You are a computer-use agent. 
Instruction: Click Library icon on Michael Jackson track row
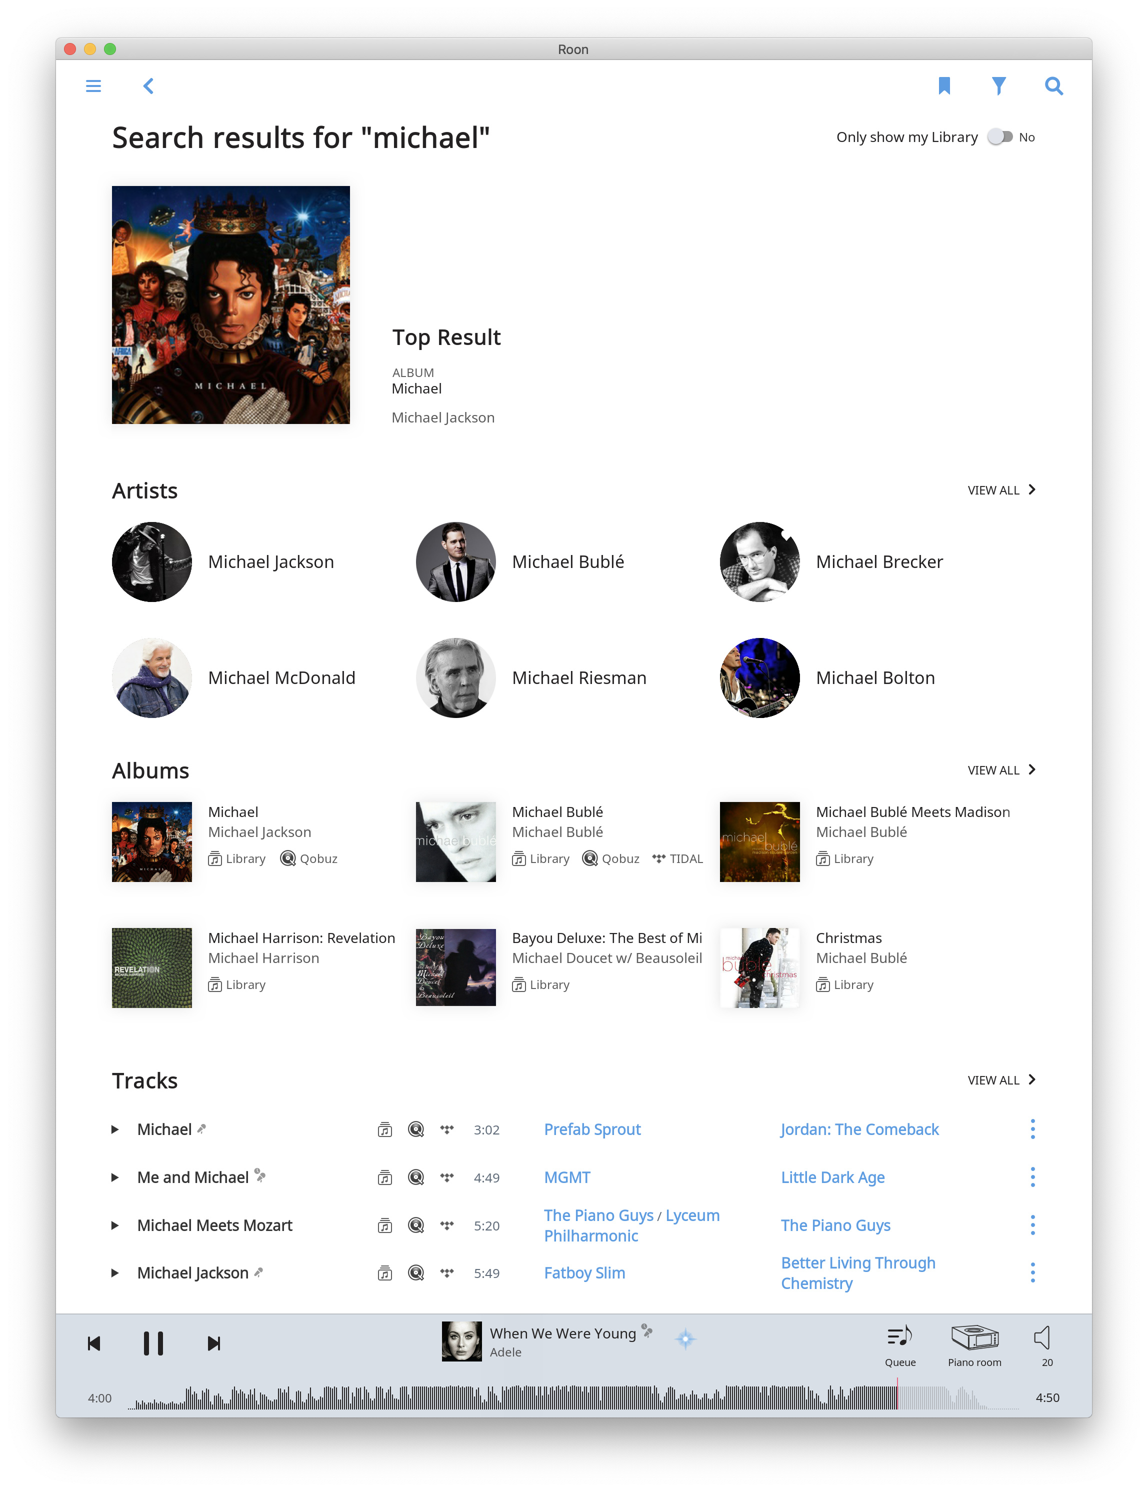click(384, 1273)
